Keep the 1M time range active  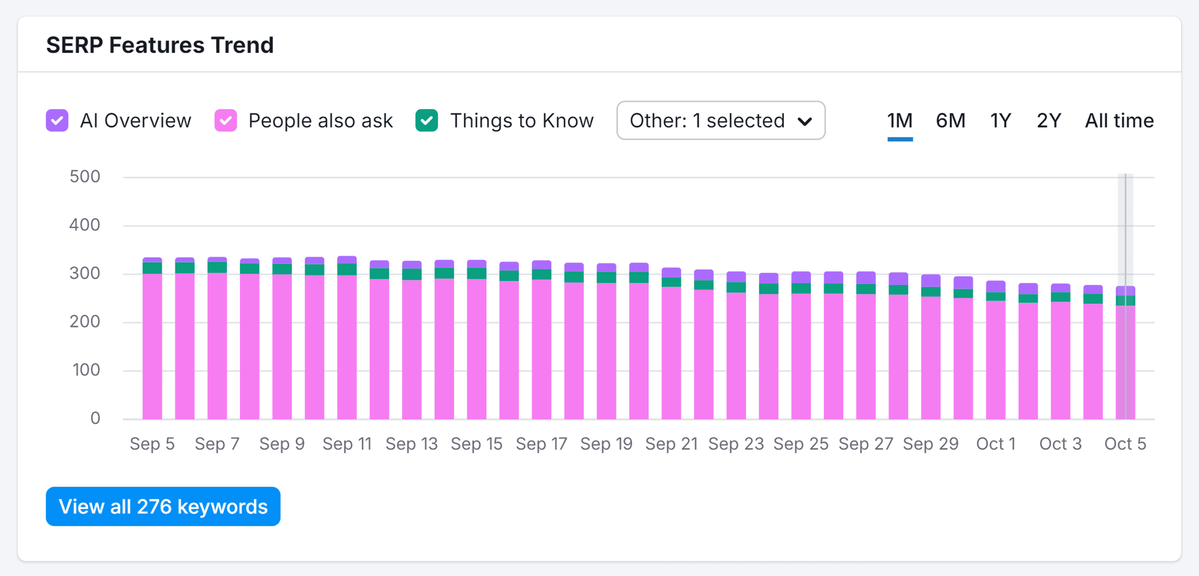coord(899,121)
